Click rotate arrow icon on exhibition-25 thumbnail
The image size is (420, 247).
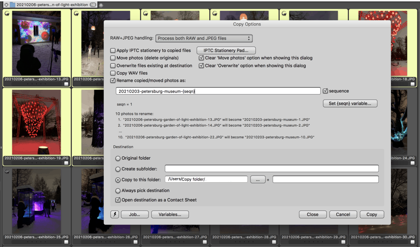click(x=7, y=171)
